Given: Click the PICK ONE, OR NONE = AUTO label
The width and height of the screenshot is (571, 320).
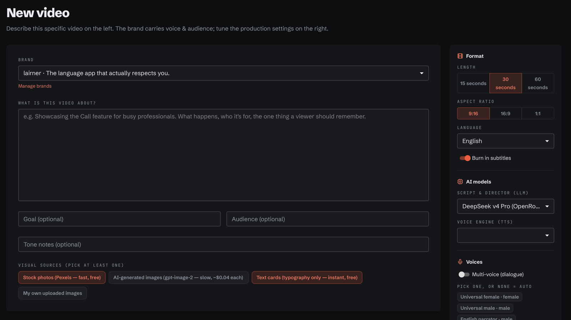Looking at the screenshot, I should (x=494, y=287).
